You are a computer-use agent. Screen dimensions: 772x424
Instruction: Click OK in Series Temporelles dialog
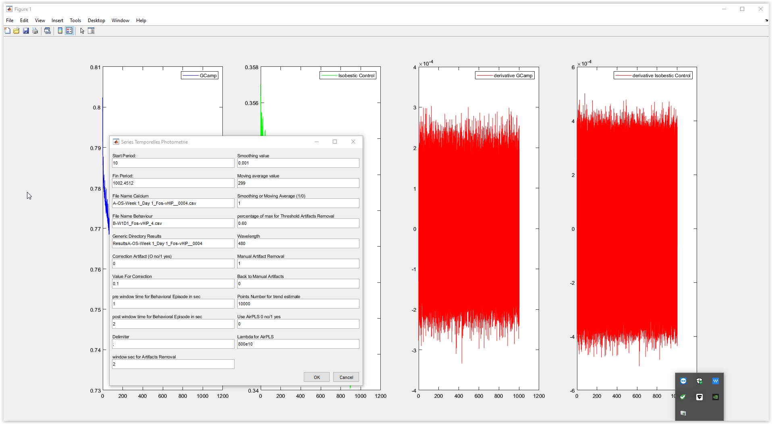[x=317, y=377]
